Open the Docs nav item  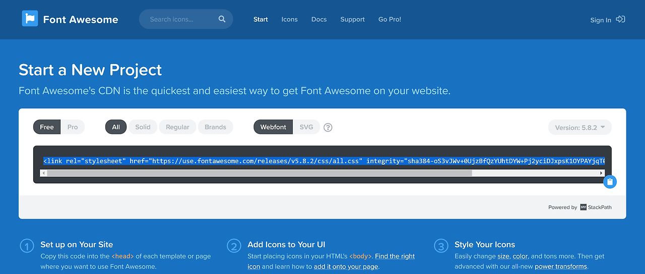319,19
